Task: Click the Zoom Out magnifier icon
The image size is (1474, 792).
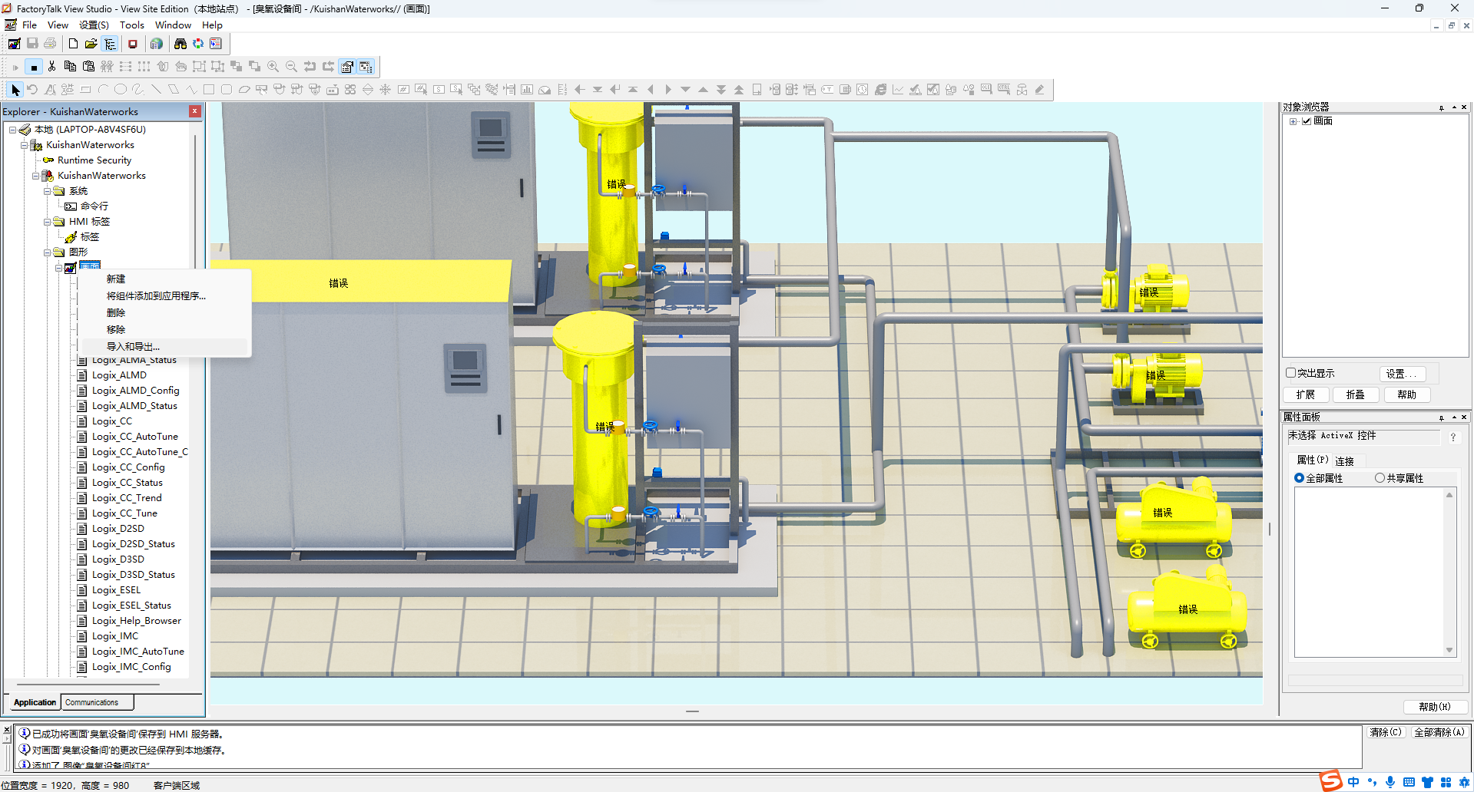Action: click(291, 67)
